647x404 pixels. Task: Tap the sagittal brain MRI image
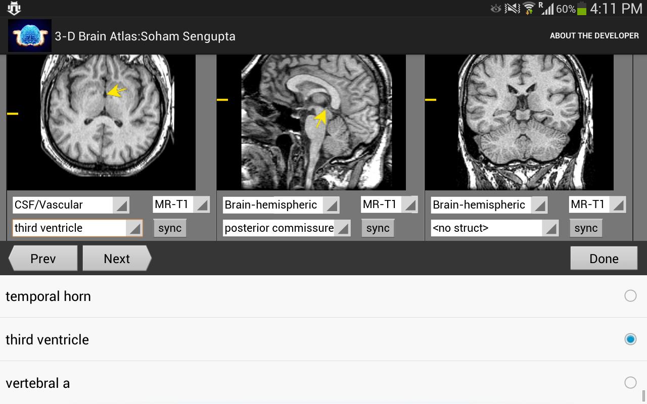[x=311, y=122]
